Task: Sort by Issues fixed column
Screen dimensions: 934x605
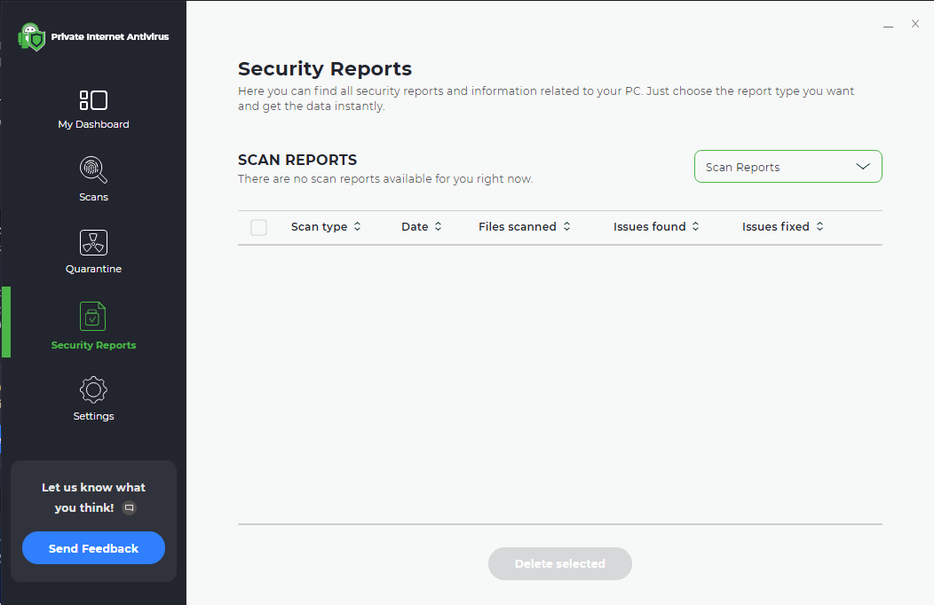Action: [782, 227]
